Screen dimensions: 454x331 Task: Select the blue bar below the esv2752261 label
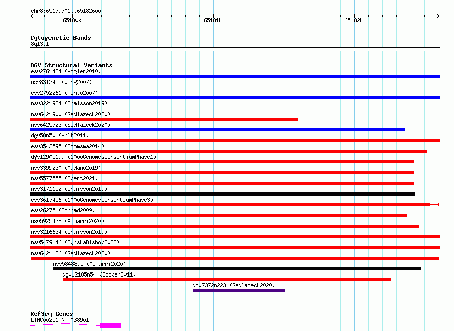click(x=235, y=98)
